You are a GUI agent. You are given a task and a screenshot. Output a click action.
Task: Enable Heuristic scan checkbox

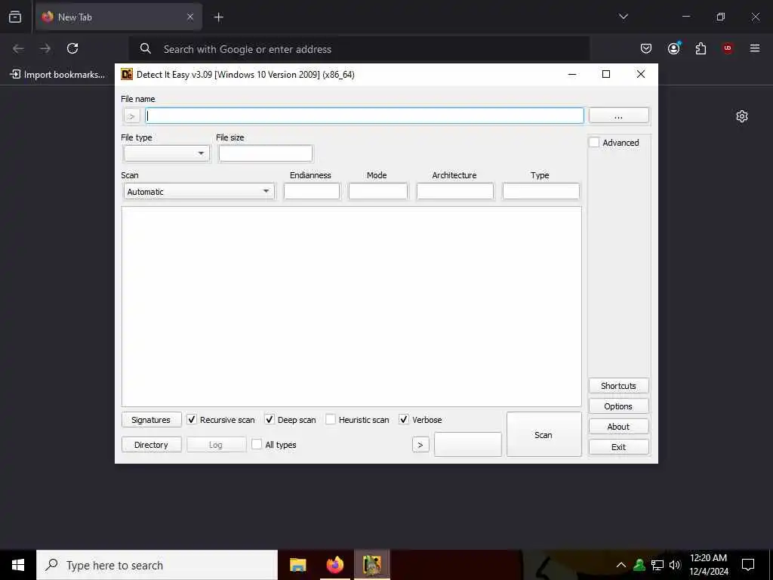pos(331,420)
